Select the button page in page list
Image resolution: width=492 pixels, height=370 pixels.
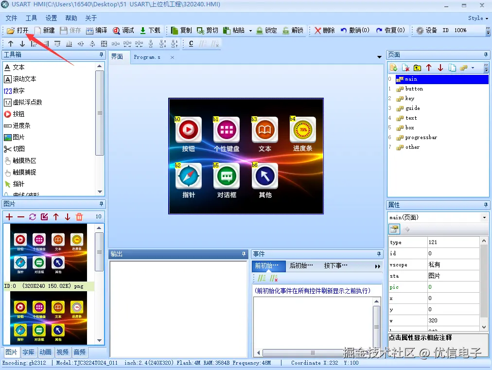tap(414, 89)
